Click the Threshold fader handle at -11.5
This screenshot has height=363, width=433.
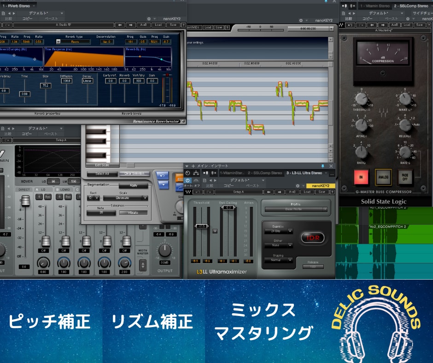tap(201, 226)
